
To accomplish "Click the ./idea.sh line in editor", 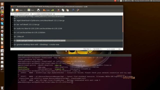I will tap(19, 36).
